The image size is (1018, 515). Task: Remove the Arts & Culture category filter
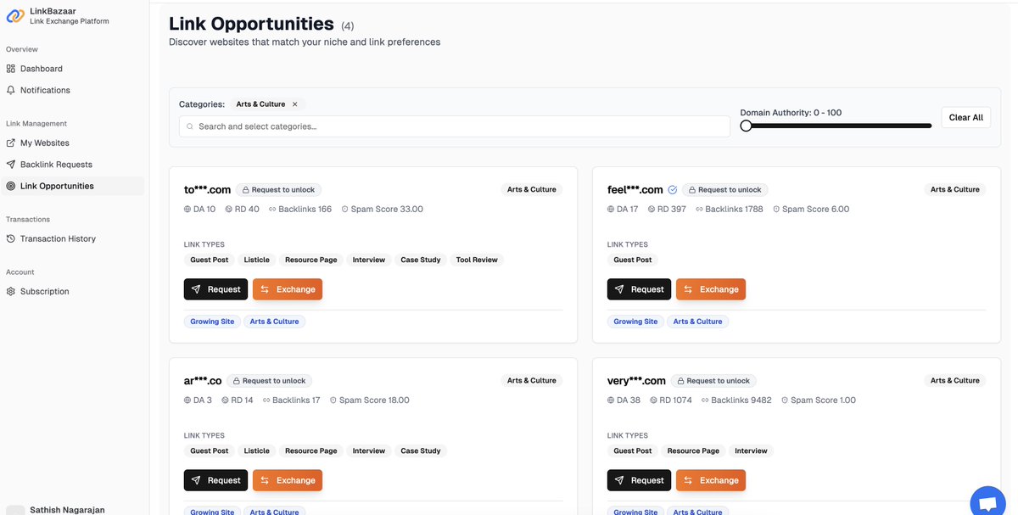295,104
